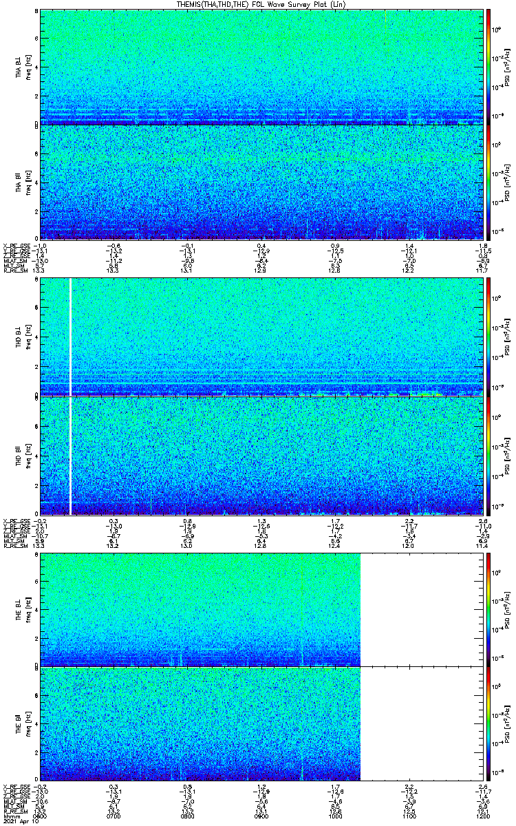516x826 pixels.
Task: Click the 'PSD [nT²/Hz]' label next to THA B⊥ color bar
Action: click(508, 67)
